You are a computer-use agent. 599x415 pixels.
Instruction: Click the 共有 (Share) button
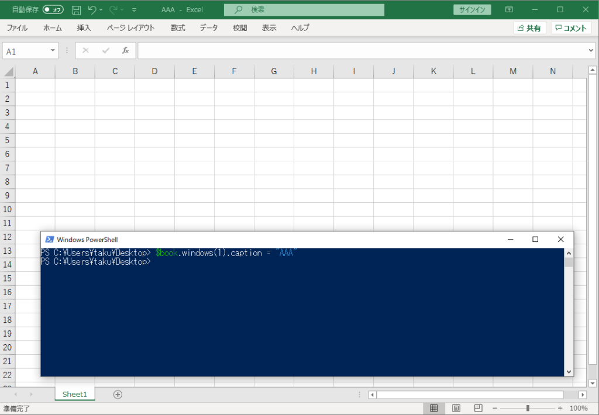(x=529, y=28)
